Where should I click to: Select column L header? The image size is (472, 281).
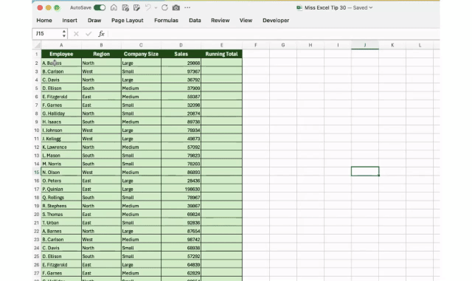pyautogui.click(x=420, y=45)
